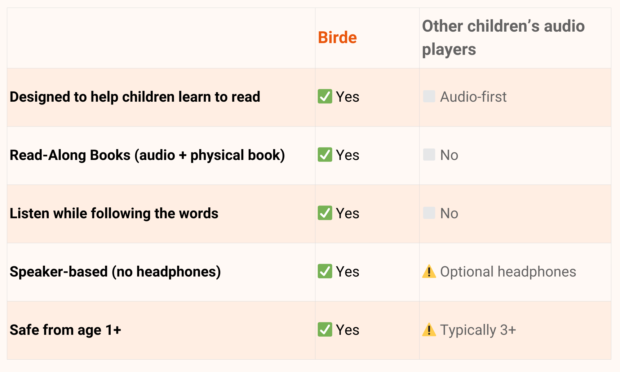Click gray box next to No in Read-Along row
620x372 pixels.
click(429, 155)
